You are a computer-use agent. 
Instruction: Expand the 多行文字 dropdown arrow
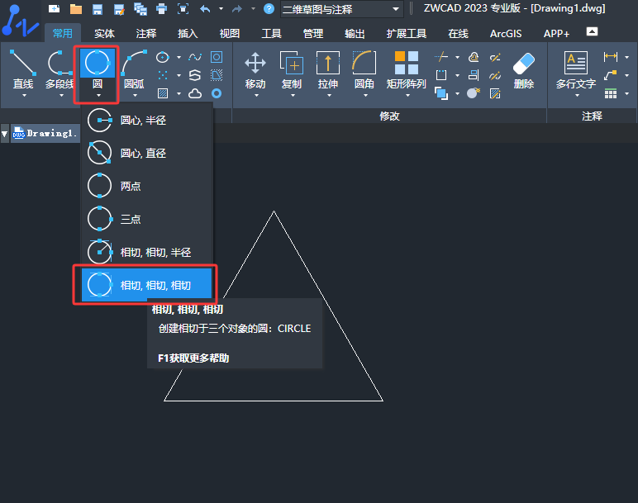tap(577, 95)
